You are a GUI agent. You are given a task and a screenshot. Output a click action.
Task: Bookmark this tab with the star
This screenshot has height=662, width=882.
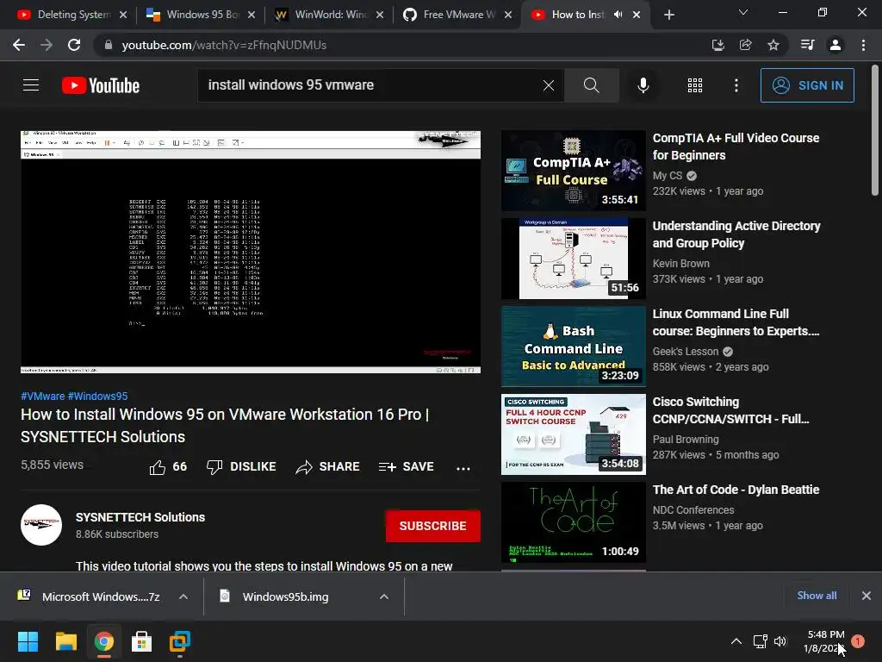(773, 45)
